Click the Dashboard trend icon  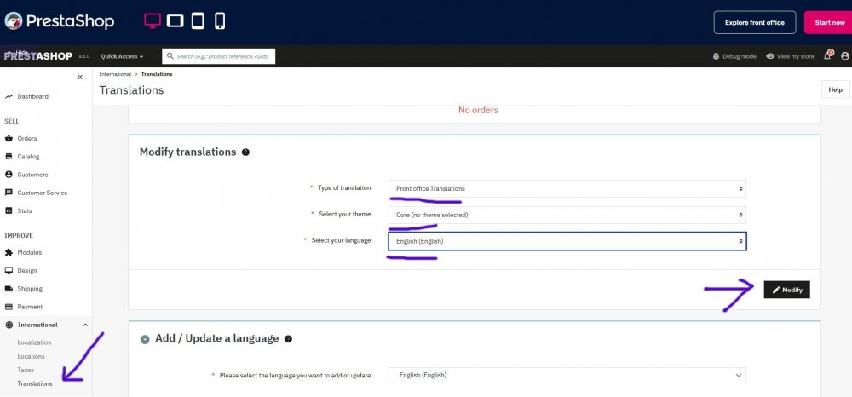click(9, 96)
